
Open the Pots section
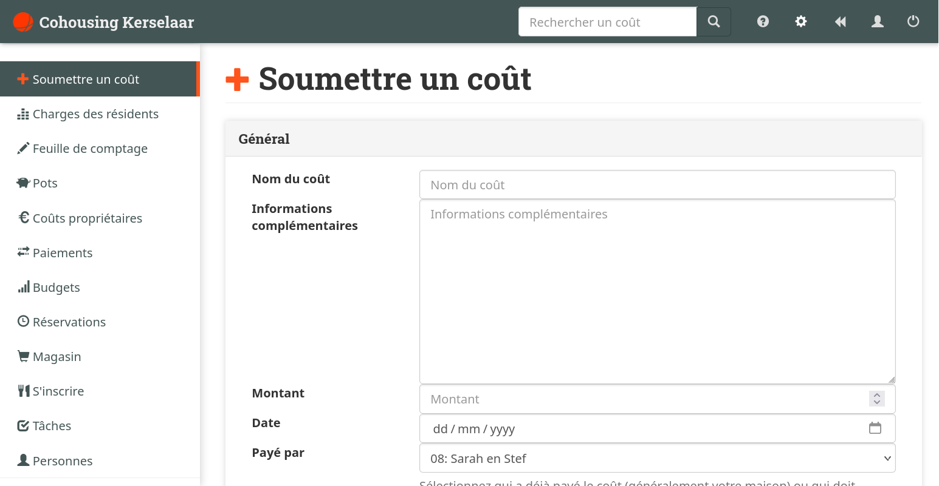tap(45, 183)
